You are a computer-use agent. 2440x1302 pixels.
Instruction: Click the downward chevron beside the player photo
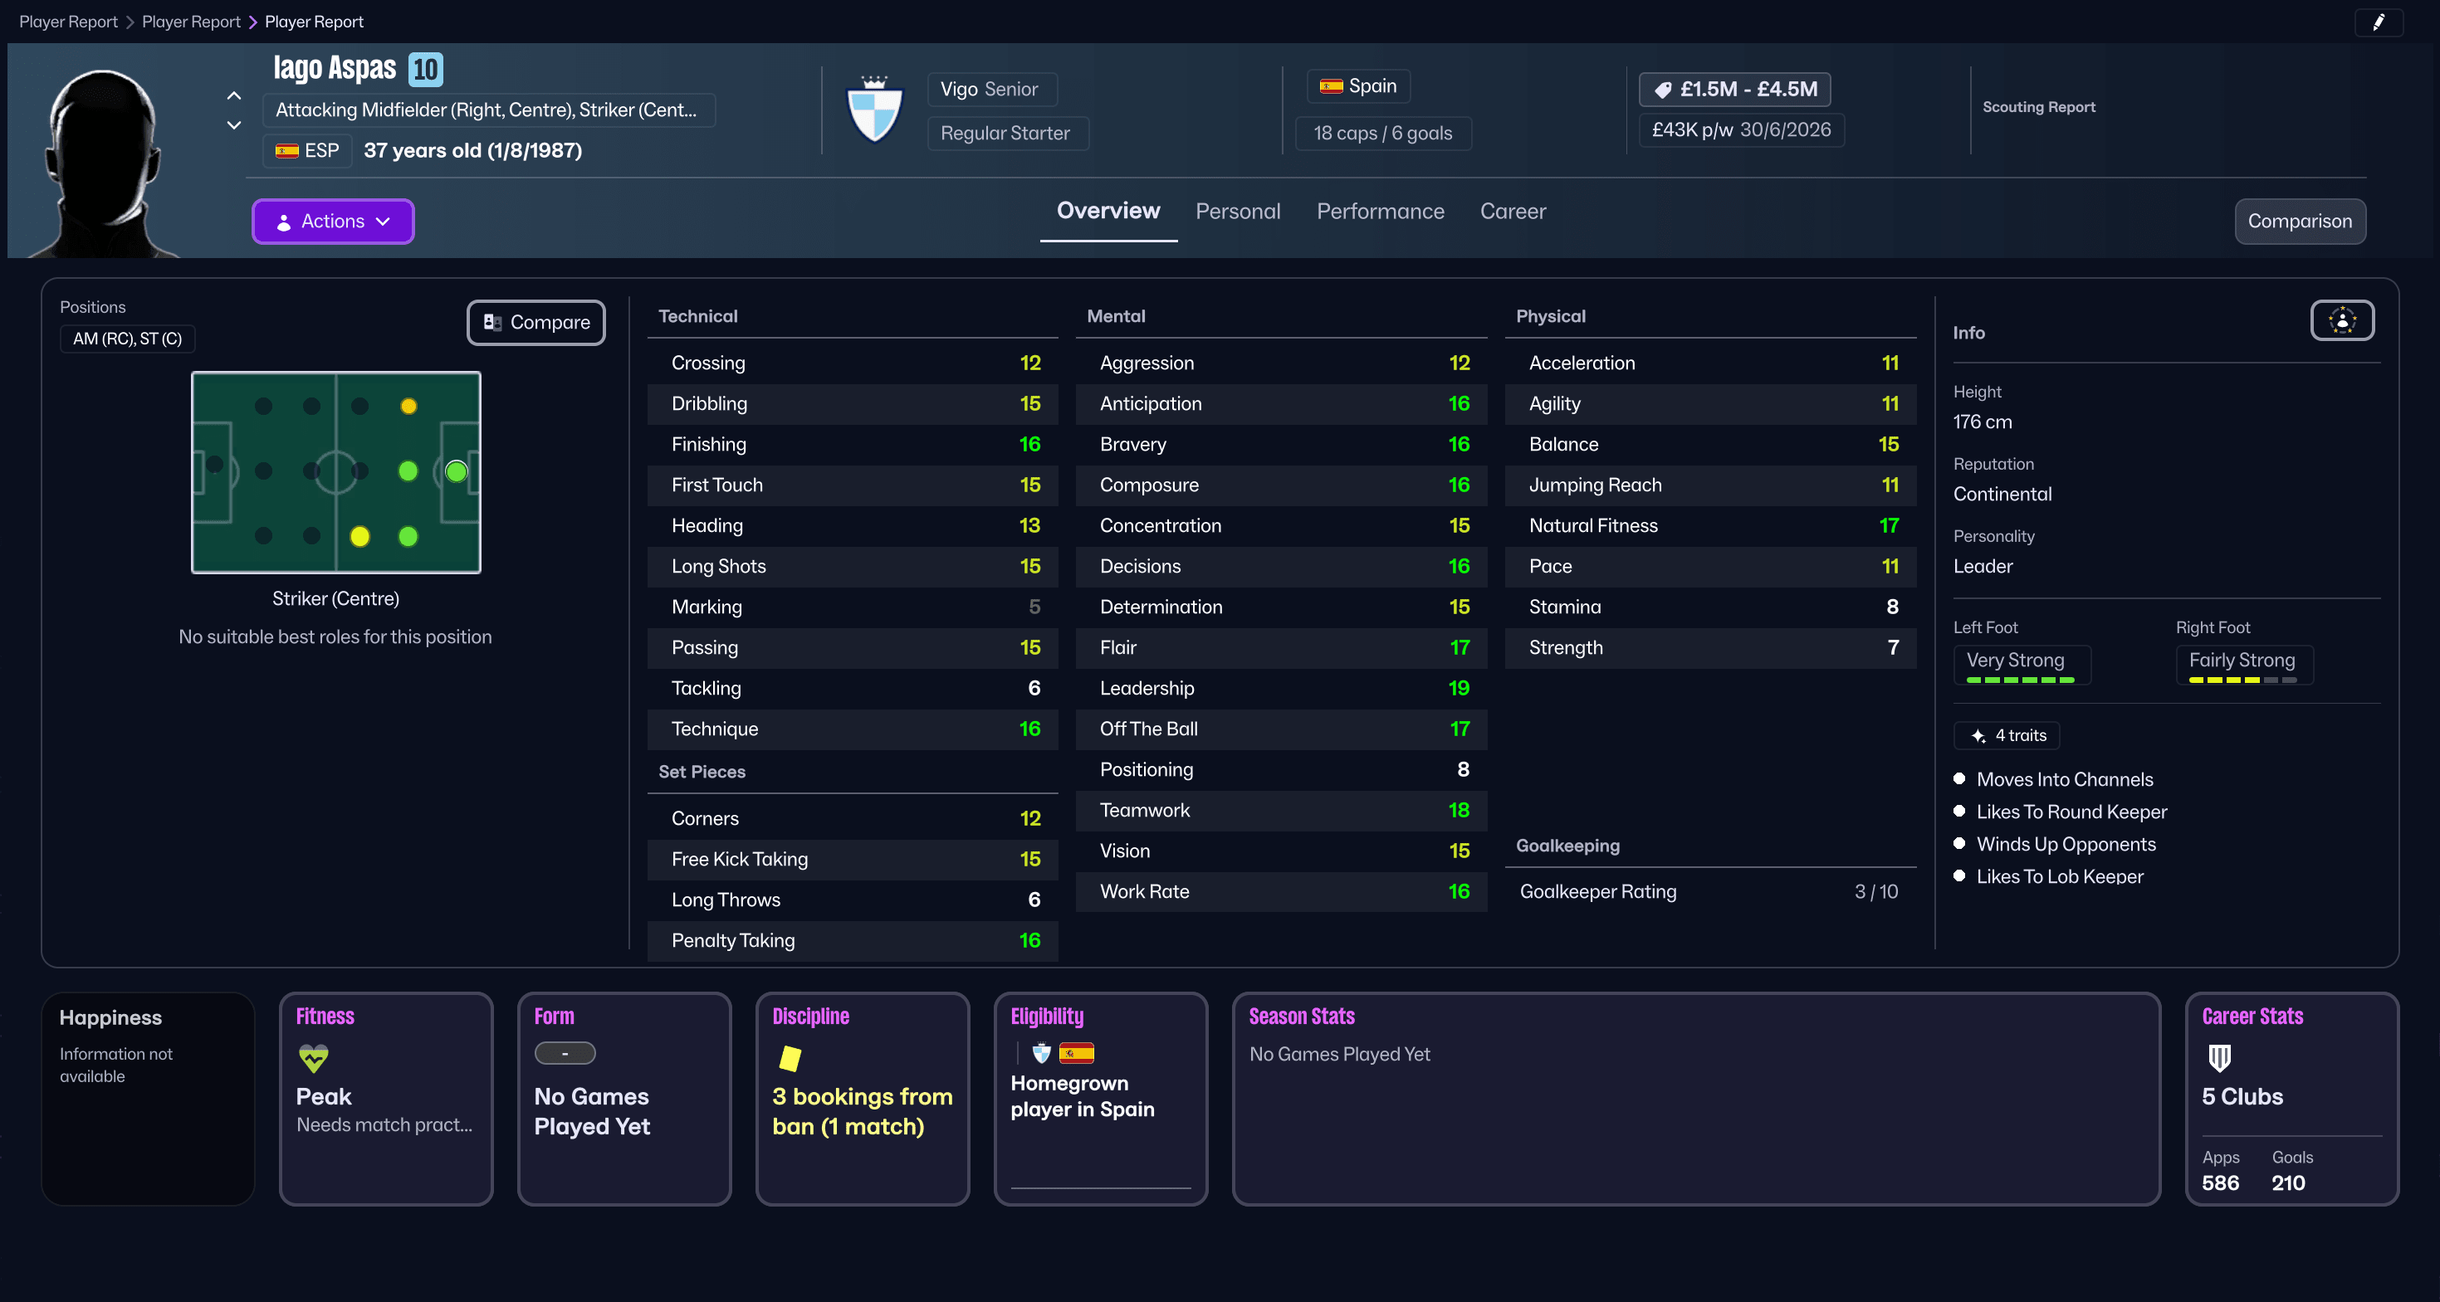[x=233, y=124]
